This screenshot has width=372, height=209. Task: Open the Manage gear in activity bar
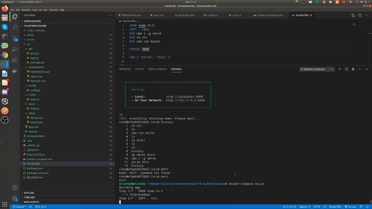point(15,199)
